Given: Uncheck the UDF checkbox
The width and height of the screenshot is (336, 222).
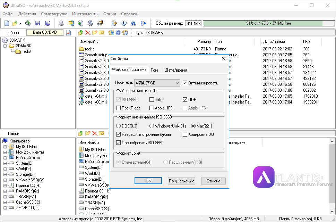Looking at the screenshot, I should coord(185,100).
